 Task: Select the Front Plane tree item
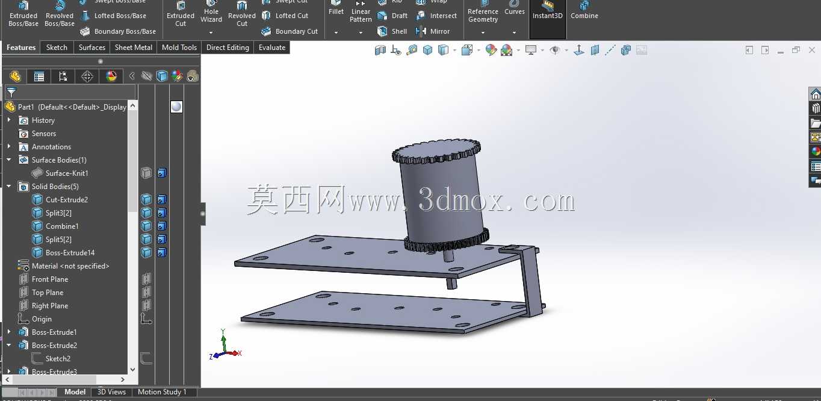[50, 279]
